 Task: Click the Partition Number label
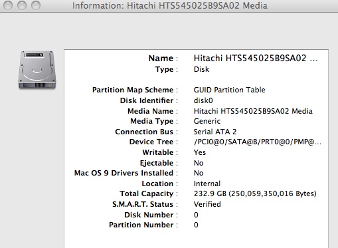click(141, 225)
